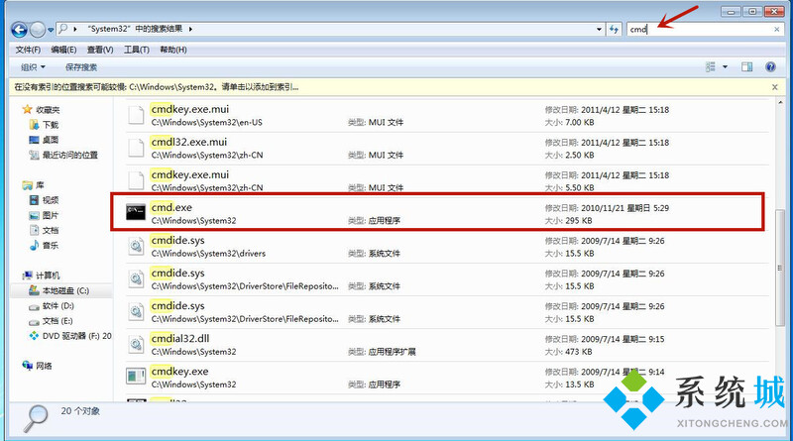Open the 组织 dropdown in toolbar
The width and height of the screenshot is (793, 441).
tap(33, 67)
